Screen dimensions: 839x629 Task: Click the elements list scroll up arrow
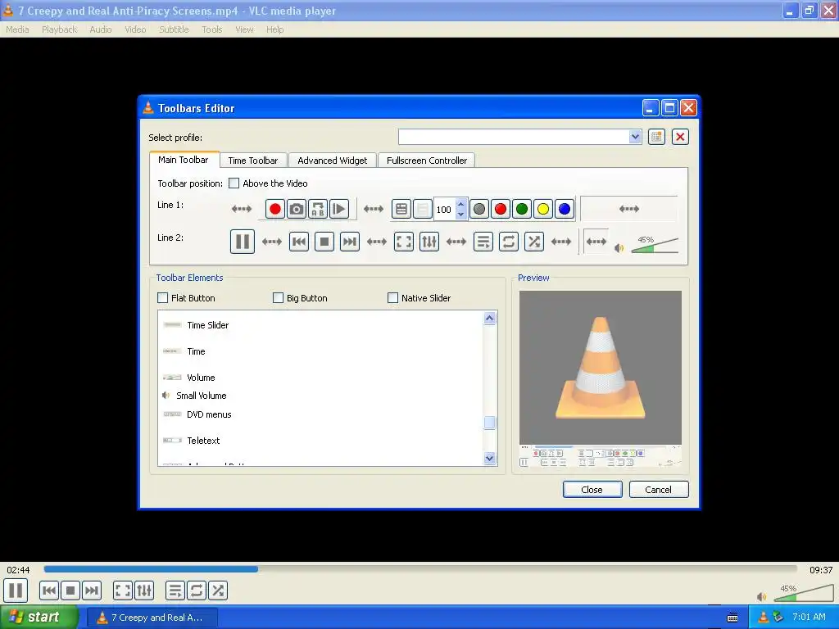pyautogui.click(x=489, y=319)
